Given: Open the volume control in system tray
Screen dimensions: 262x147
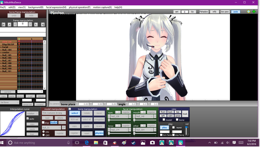Looking at the screenshot, I should point(228,143).
